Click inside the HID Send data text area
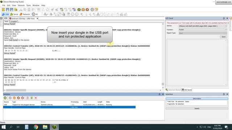Viewport: 232px width, 130px height. pyautogui.click(x=197, y=62)
